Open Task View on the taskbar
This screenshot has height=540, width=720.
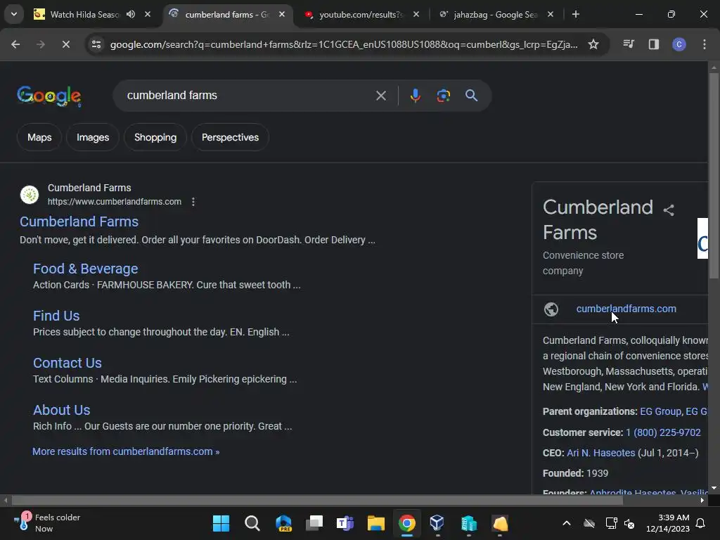[x=314, y=523]
